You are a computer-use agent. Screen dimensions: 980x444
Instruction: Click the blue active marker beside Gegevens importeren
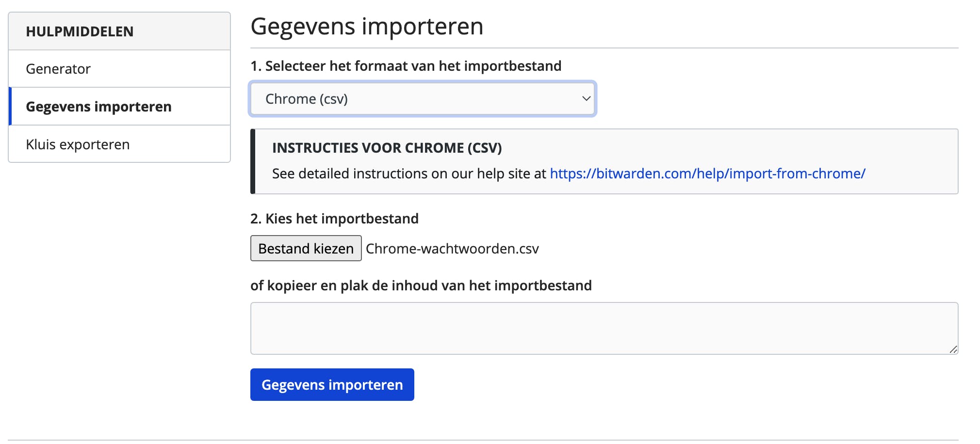pos(10,107)
